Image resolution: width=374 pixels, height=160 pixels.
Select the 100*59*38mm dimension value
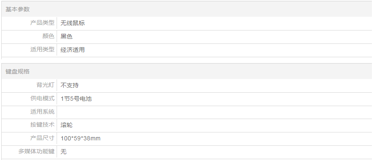tap(81, 138)
